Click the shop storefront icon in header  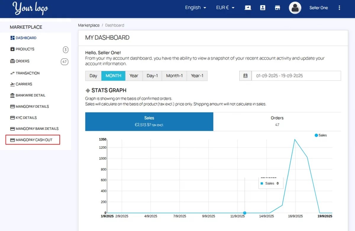pyautogui.click(x=277, y=8)
